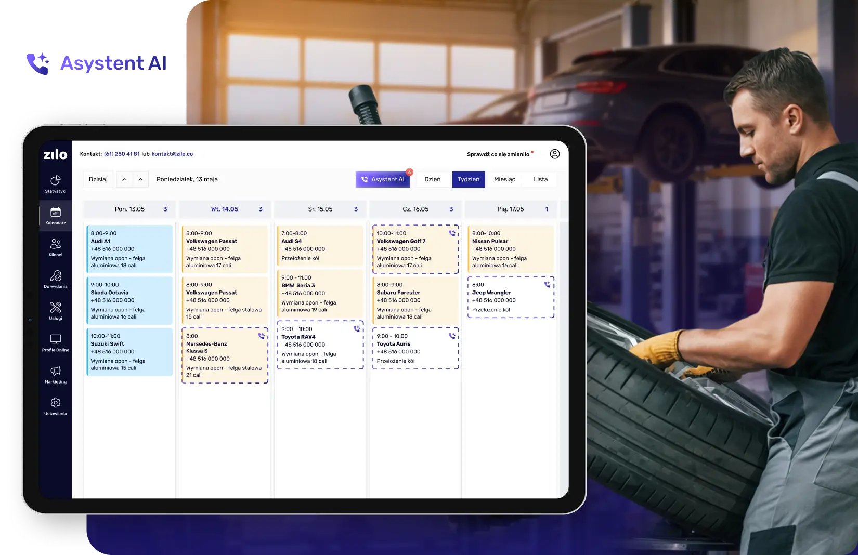Select the Pon. 13.05 column header
This screenshot has height=555, width=858.
[x=129, y=209]
